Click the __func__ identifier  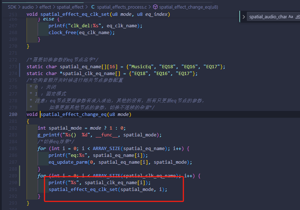107,135
